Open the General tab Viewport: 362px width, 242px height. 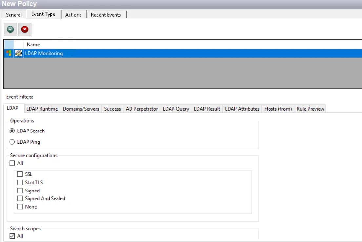click(x=13, y=15)
